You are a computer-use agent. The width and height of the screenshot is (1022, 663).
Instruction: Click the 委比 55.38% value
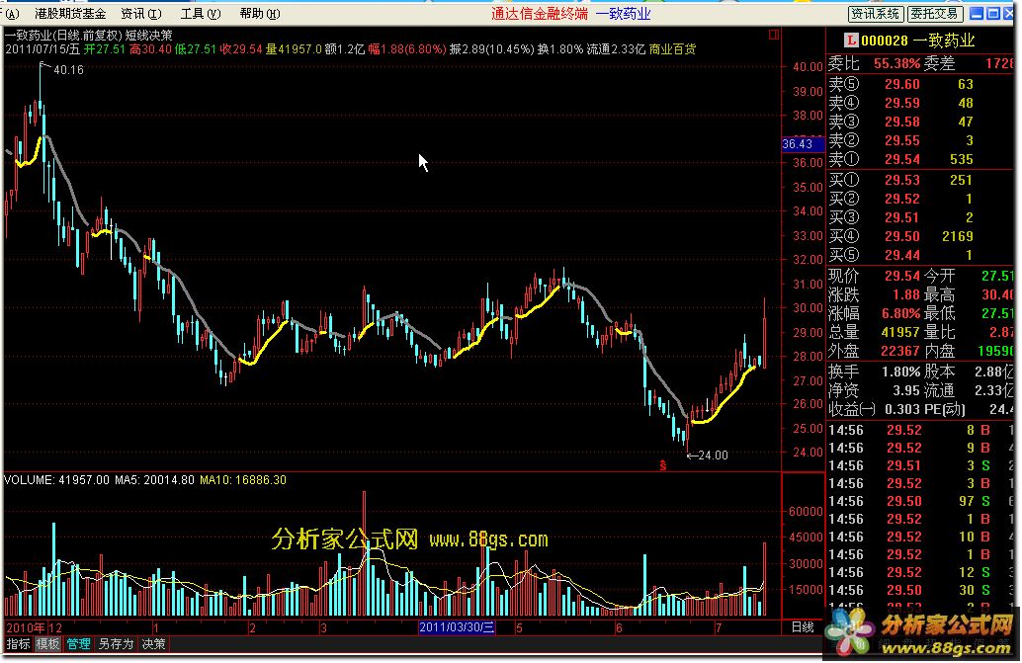(896, 64)
